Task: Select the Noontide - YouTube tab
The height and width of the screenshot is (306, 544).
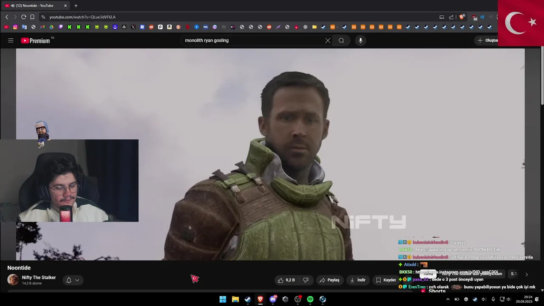Action: tap(36, 6)
